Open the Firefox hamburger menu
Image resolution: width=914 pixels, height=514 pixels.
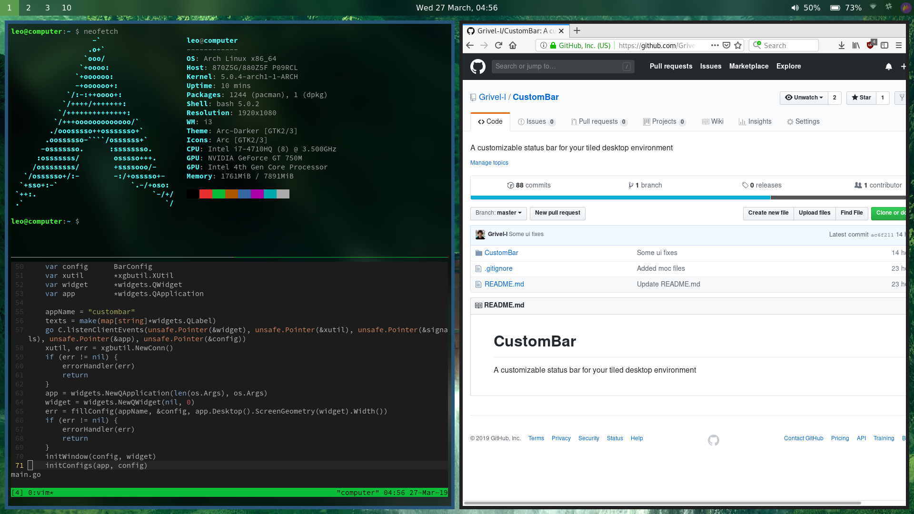pyautogui.click(x=898, y=45)
